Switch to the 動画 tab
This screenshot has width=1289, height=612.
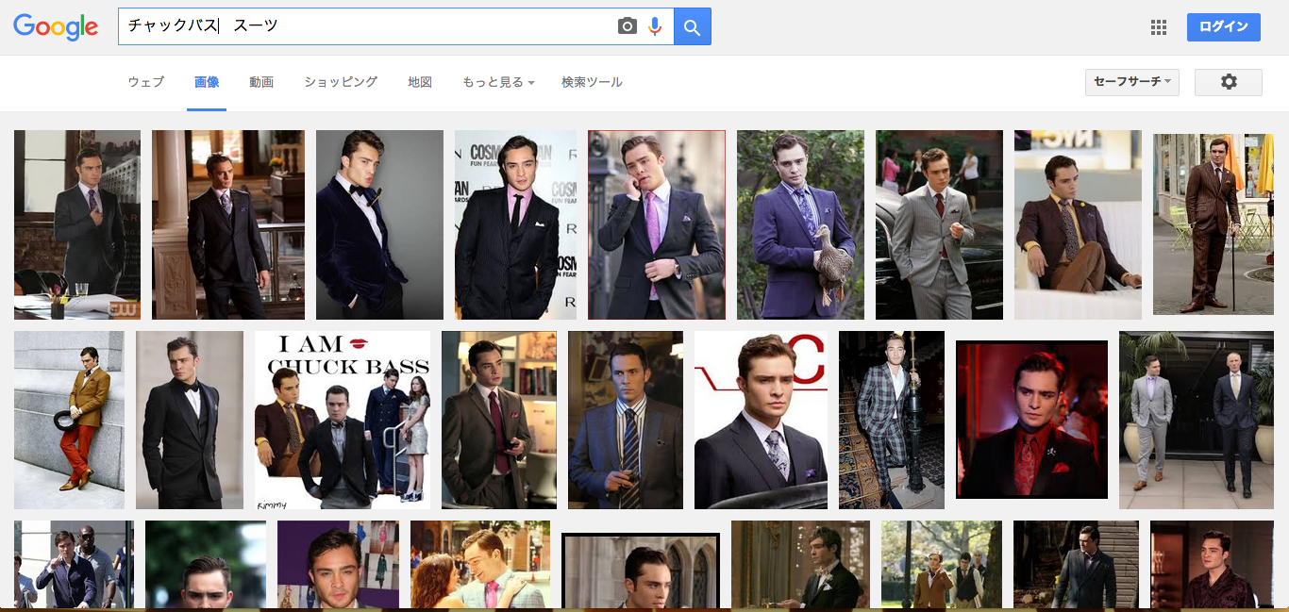[x=261, y=82]
